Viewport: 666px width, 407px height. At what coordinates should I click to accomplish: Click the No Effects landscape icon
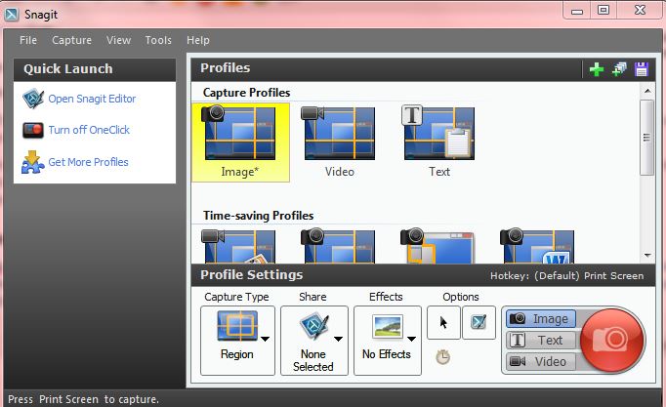[x=387, y=327]
